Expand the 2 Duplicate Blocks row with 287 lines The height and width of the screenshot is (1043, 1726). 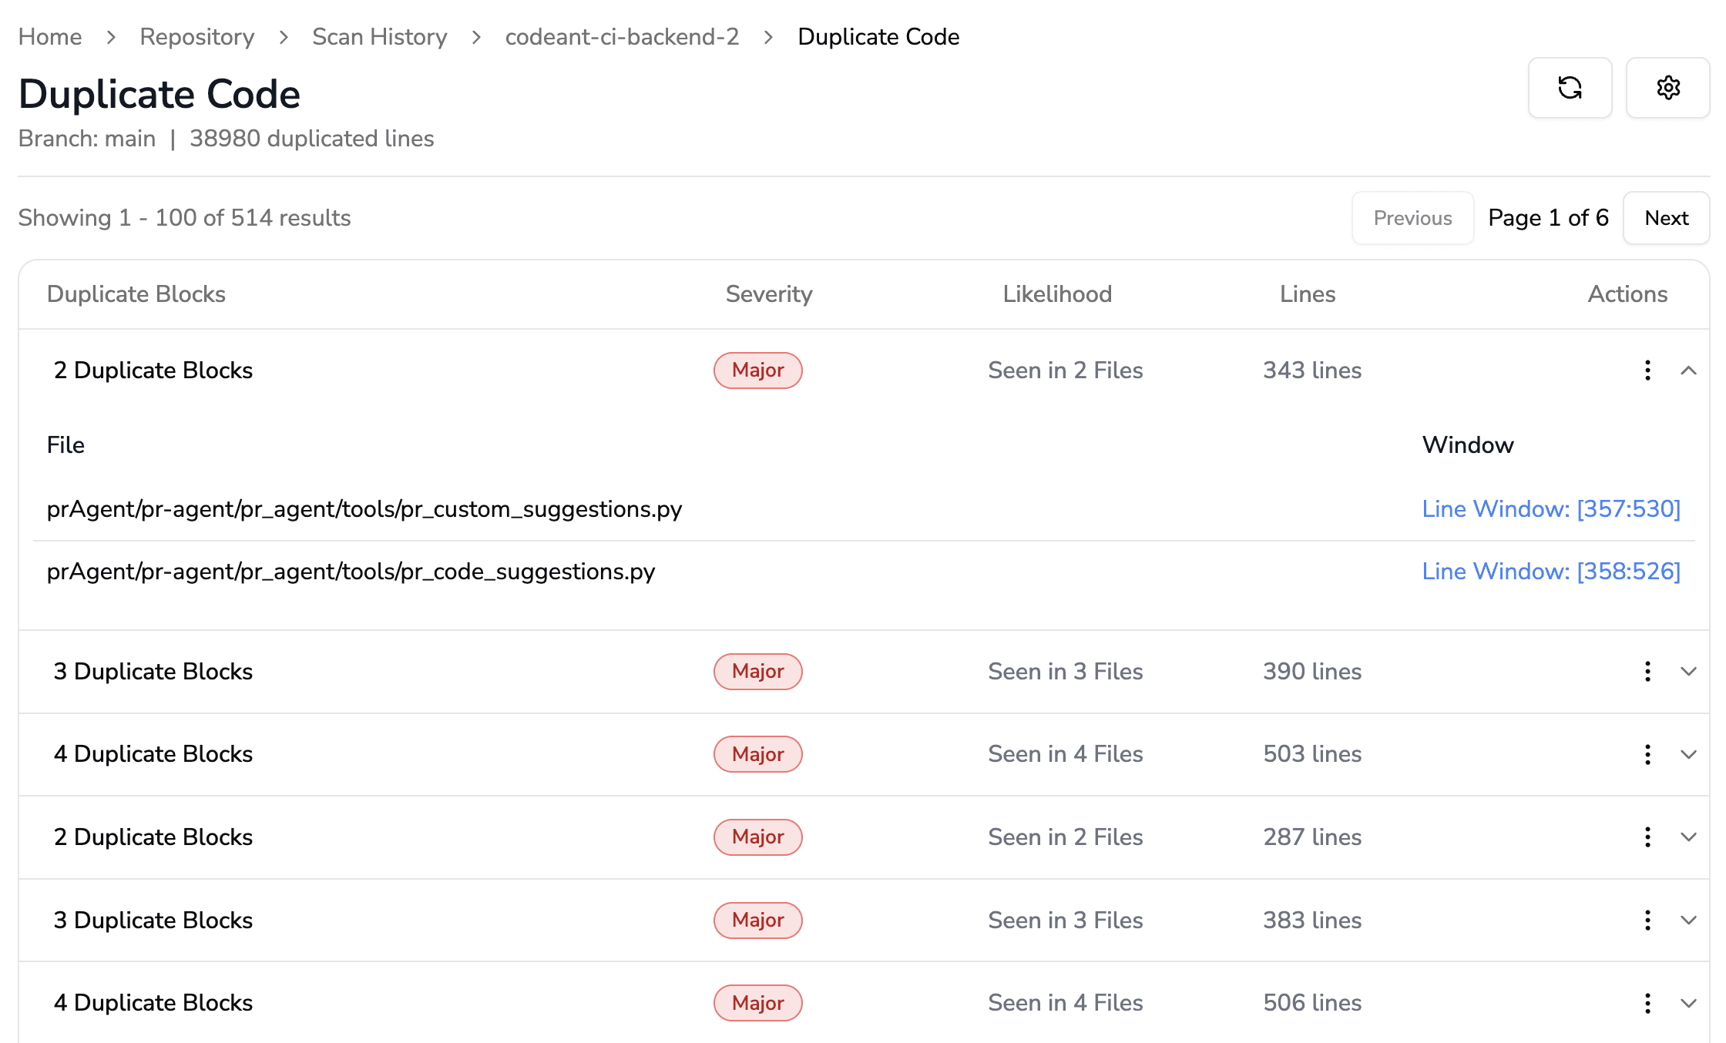(1689, 837)
